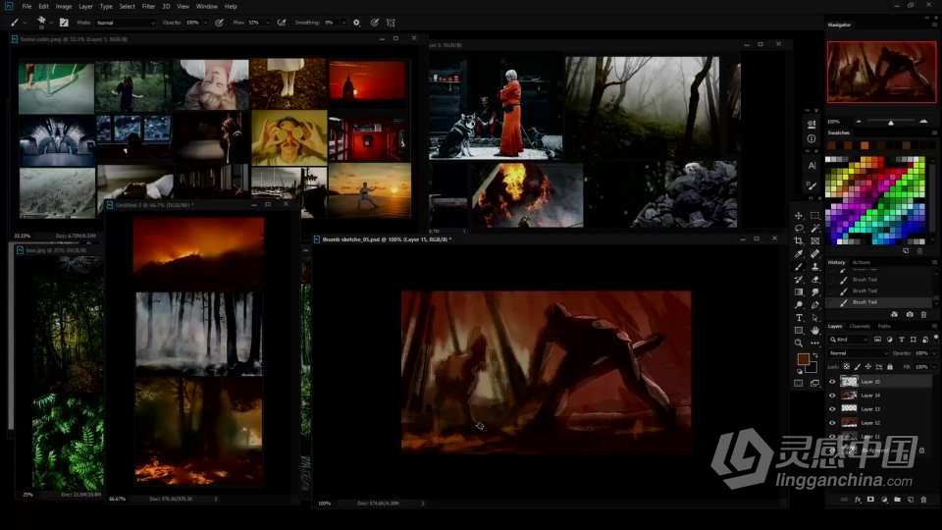Hide Layer 12 visibility eye
This screenshot has width=942, height=530.
click(x=832, y=423)
